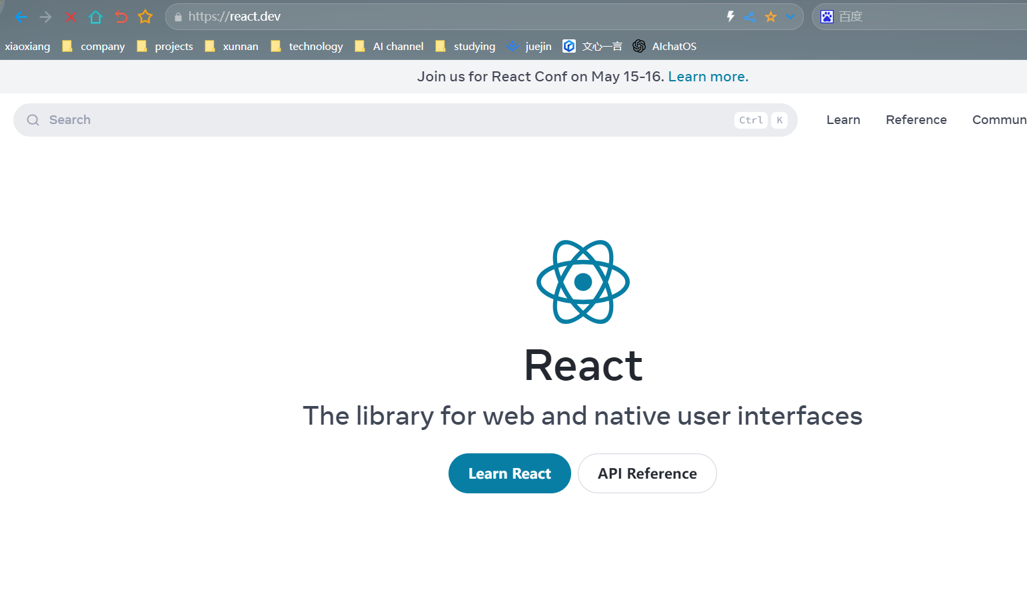Click the API Reference button

(x=647, y=473)
